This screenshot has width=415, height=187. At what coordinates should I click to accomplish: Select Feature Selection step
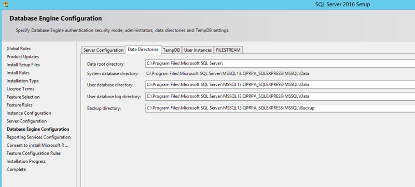pyautogui.click(x=23, y=97)
